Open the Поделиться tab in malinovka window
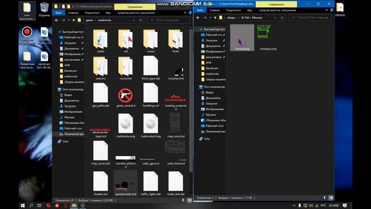This screenshot has height=209, width=371. pos(92,13)
